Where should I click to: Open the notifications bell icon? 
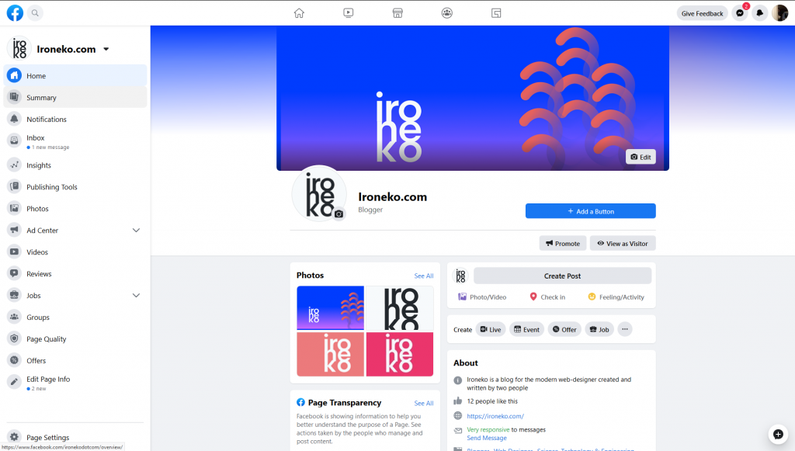tap(759, 12)
